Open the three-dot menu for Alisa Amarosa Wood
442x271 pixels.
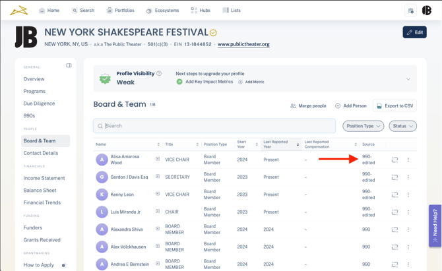click(x=408, y=160)
